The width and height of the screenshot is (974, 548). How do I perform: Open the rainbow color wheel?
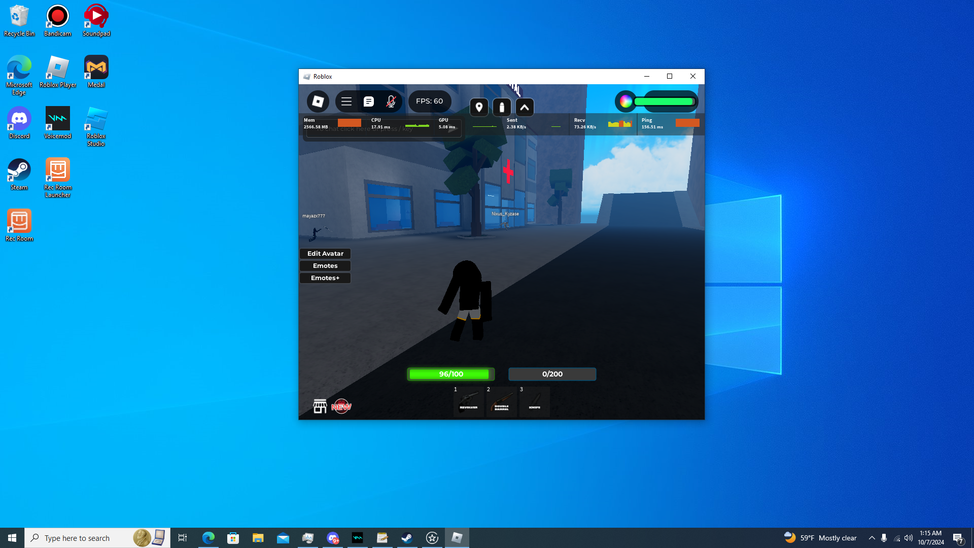pyautogui.click(x=626, y=101)
